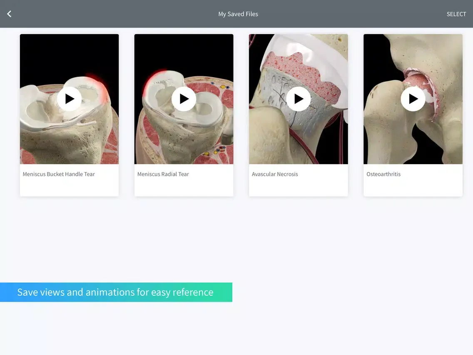Viewport: 473px width, 355px height.
Task: Click the 'Save views and animations' banner
Action: 116,292
